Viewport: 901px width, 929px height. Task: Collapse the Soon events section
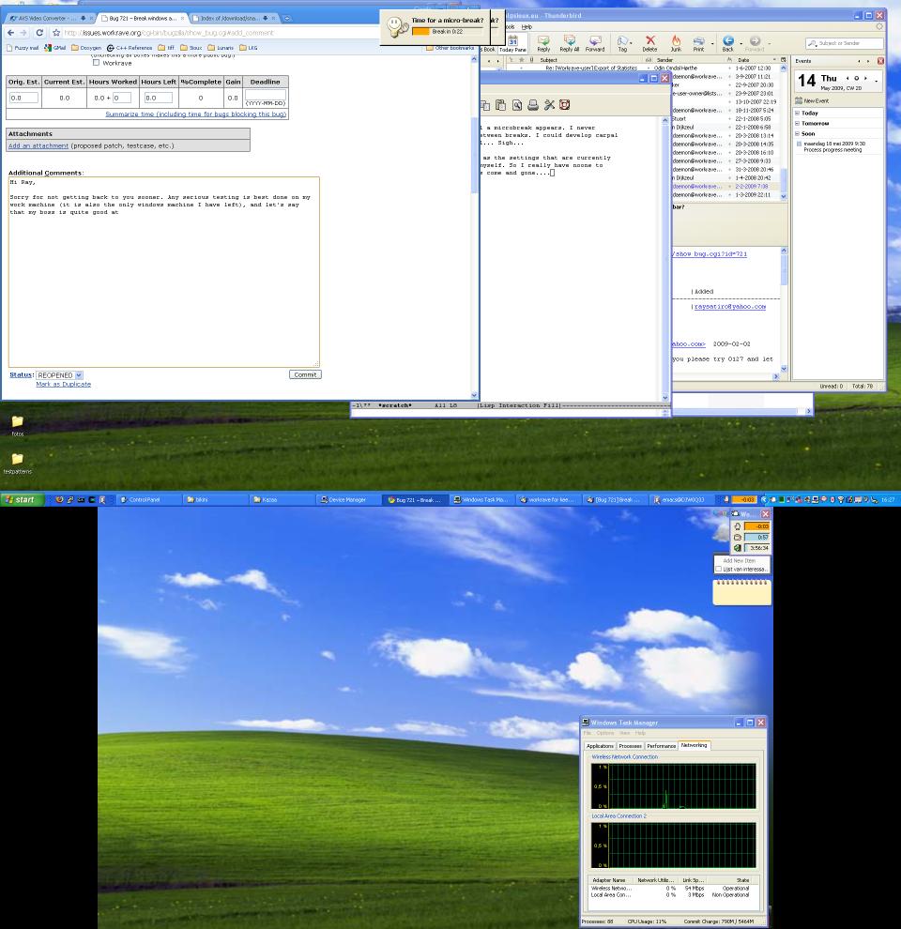coord(798,133)
